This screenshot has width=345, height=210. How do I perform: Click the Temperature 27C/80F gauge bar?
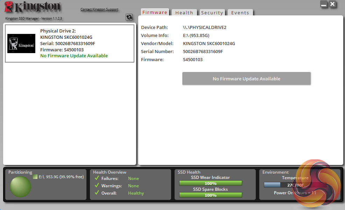[x=296, y=185]
